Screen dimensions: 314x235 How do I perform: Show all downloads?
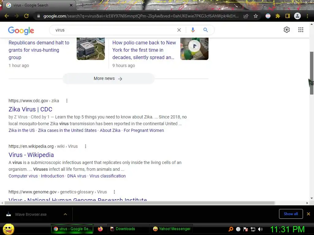coord(291,214)
